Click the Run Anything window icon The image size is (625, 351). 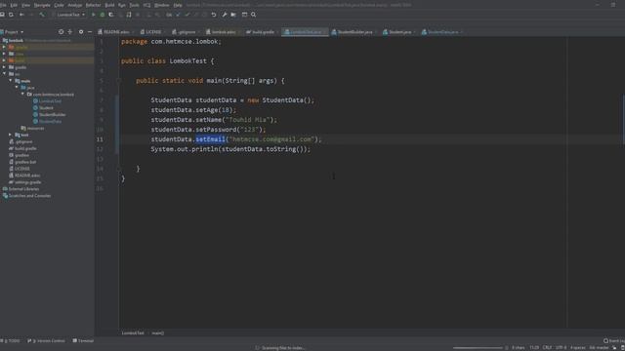click(x=244, y=15)
